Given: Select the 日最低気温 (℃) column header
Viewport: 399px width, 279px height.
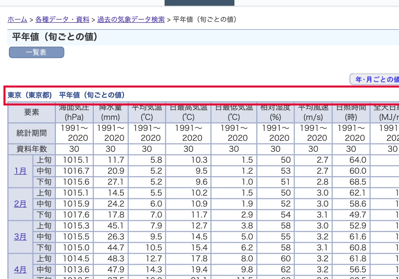Looking at the screenshot, I should click(x=234, y=112).
